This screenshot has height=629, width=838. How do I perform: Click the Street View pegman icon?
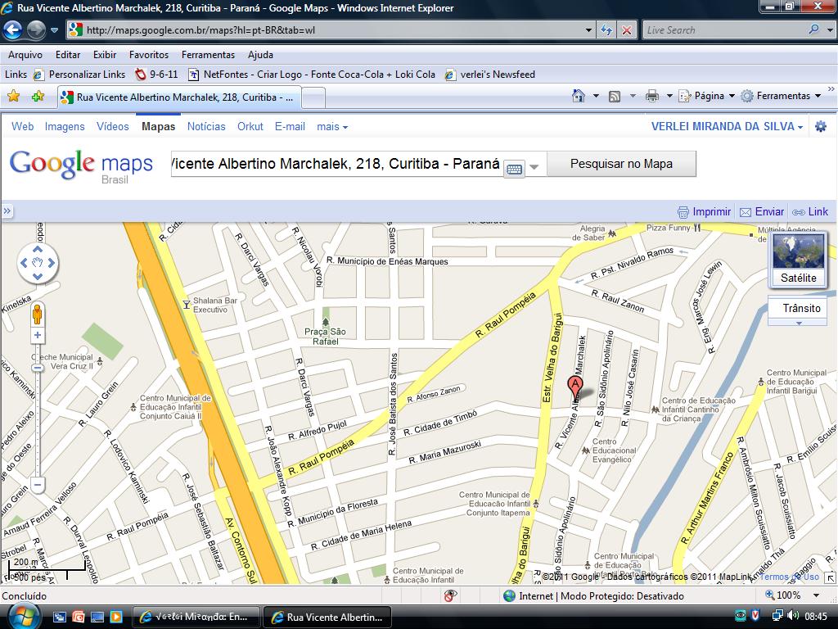[37, 314]
